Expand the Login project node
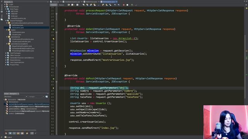Viewport: 248px width, 139px height. click(5, 4)
